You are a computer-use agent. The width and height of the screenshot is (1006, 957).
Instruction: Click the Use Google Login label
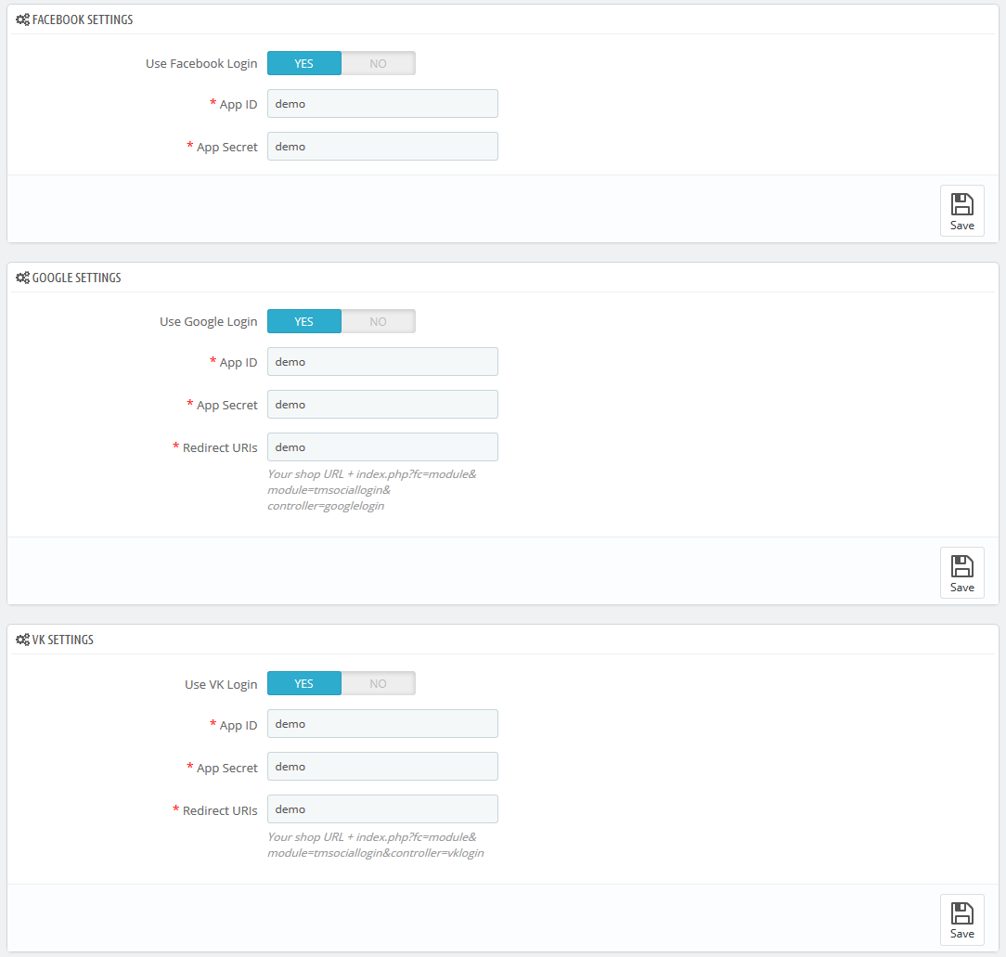tap(209, 321)
